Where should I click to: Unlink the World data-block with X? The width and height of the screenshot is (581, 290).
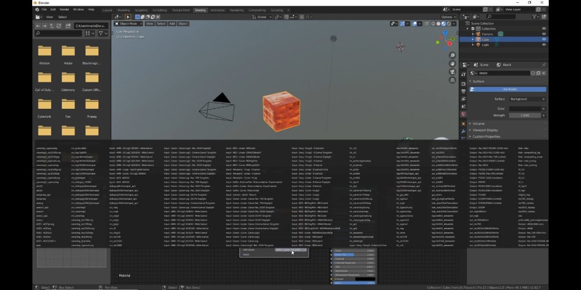(543, 73)
